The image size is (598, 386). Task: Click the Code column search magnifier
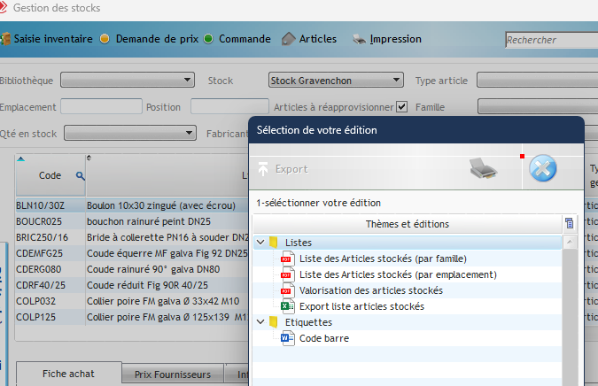coord(80,175)
